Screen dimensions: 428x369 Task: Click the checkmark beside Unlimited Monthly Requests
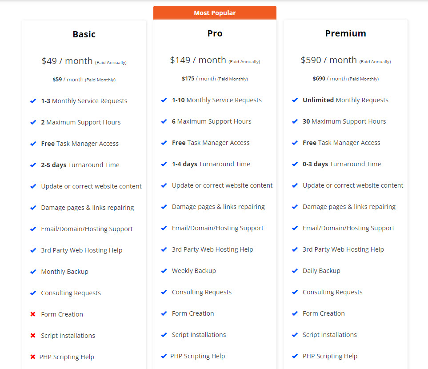pos(295,100)
